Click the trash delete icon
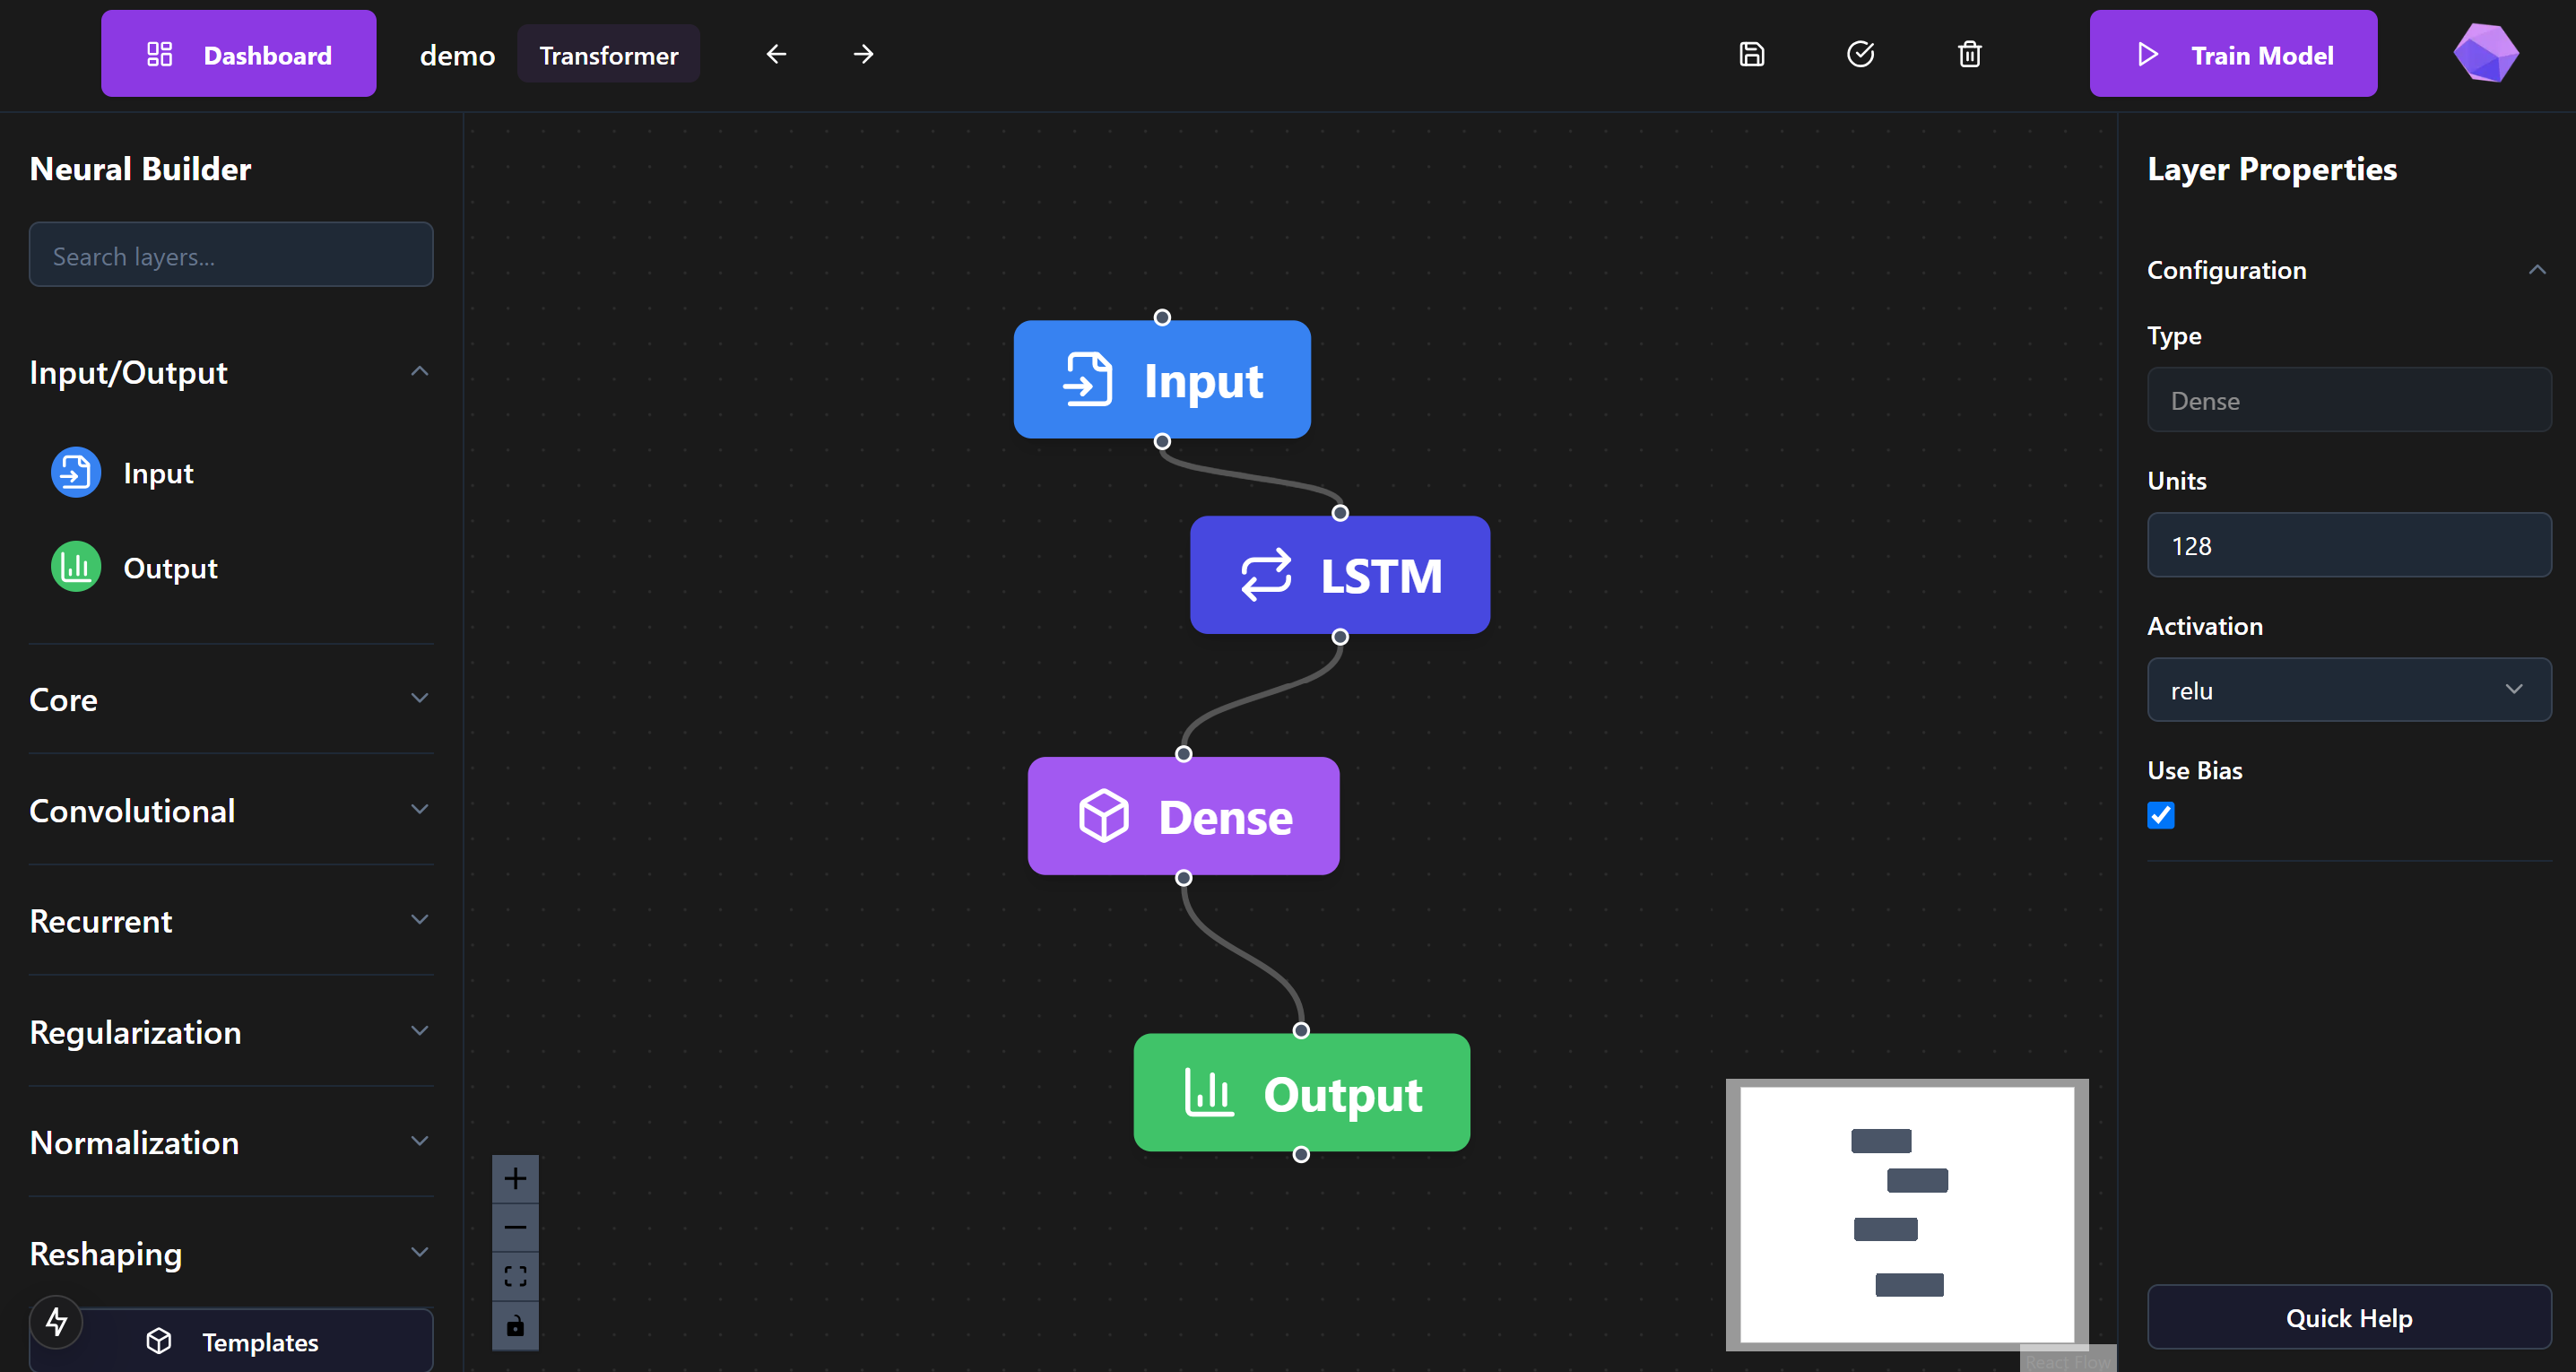The height and width of the screenshot is (1372, 2576). 1969,54
